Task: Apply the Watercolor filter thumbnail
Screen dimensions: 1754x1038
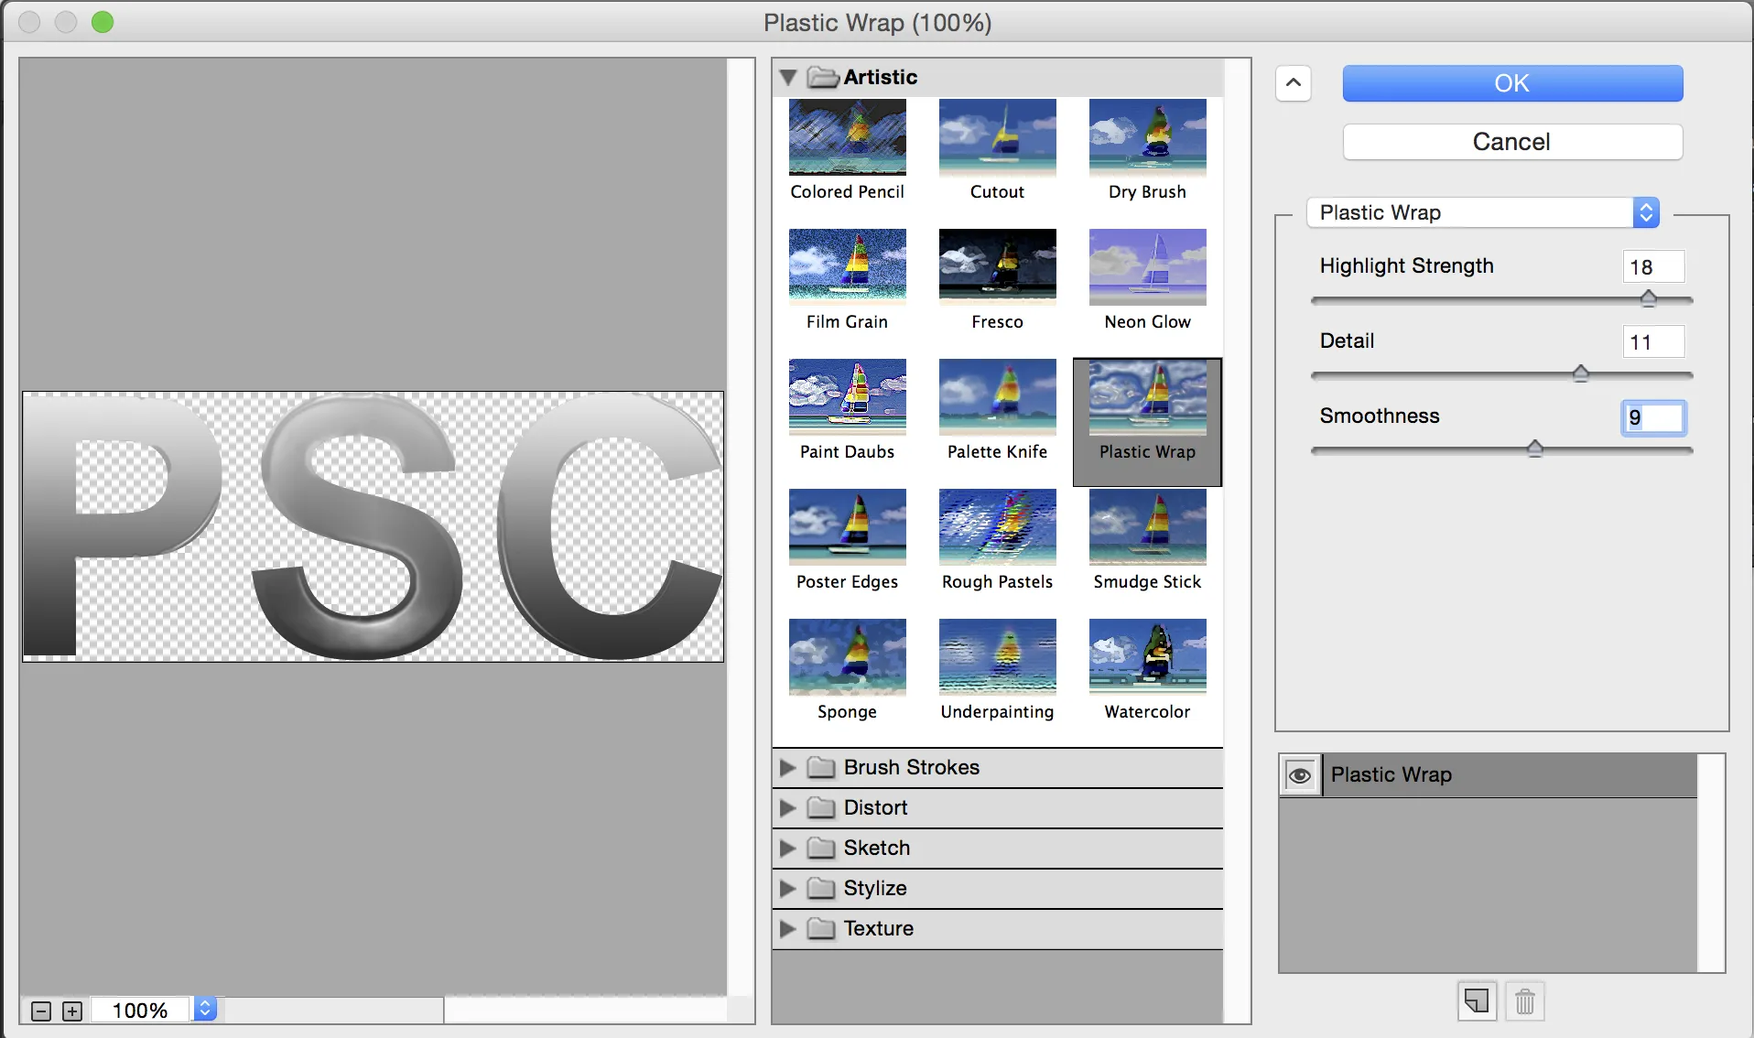Action: (x=1147, y=657)
